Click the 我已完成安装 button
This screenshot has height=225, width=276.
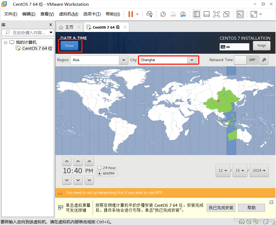[x=221, y=208]
